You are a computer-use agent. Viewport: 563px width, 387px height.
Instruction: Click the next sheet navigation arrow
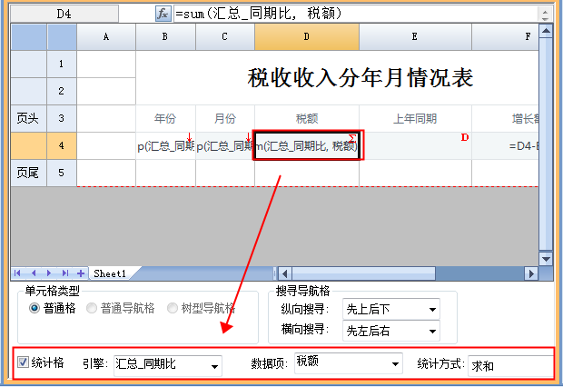[50, 273]
